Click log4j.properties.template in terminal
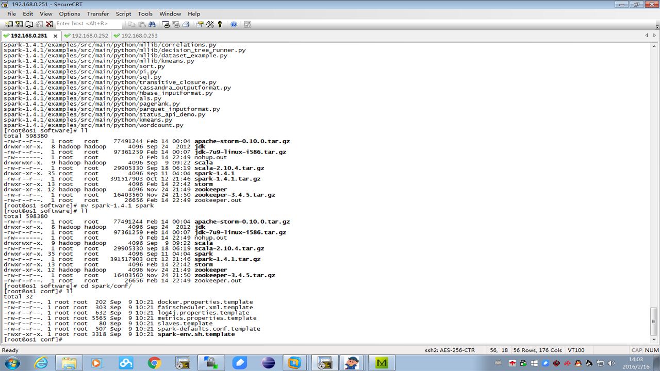This screenshot has width=660, height=371. coord(203,312)
